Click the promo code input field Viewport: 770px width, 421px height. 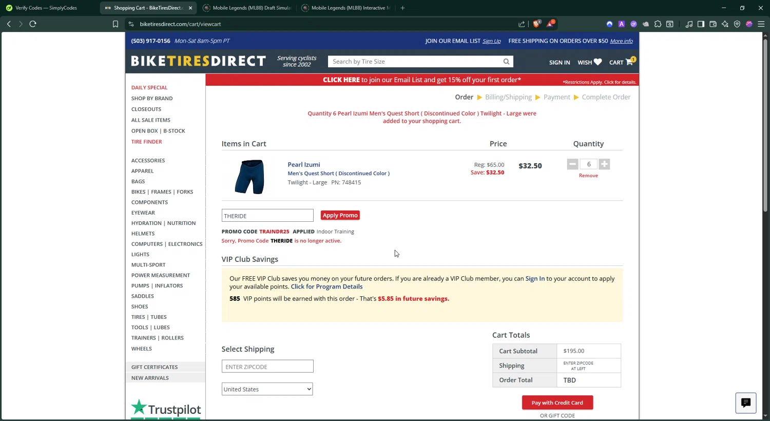(x=267, y=216)
